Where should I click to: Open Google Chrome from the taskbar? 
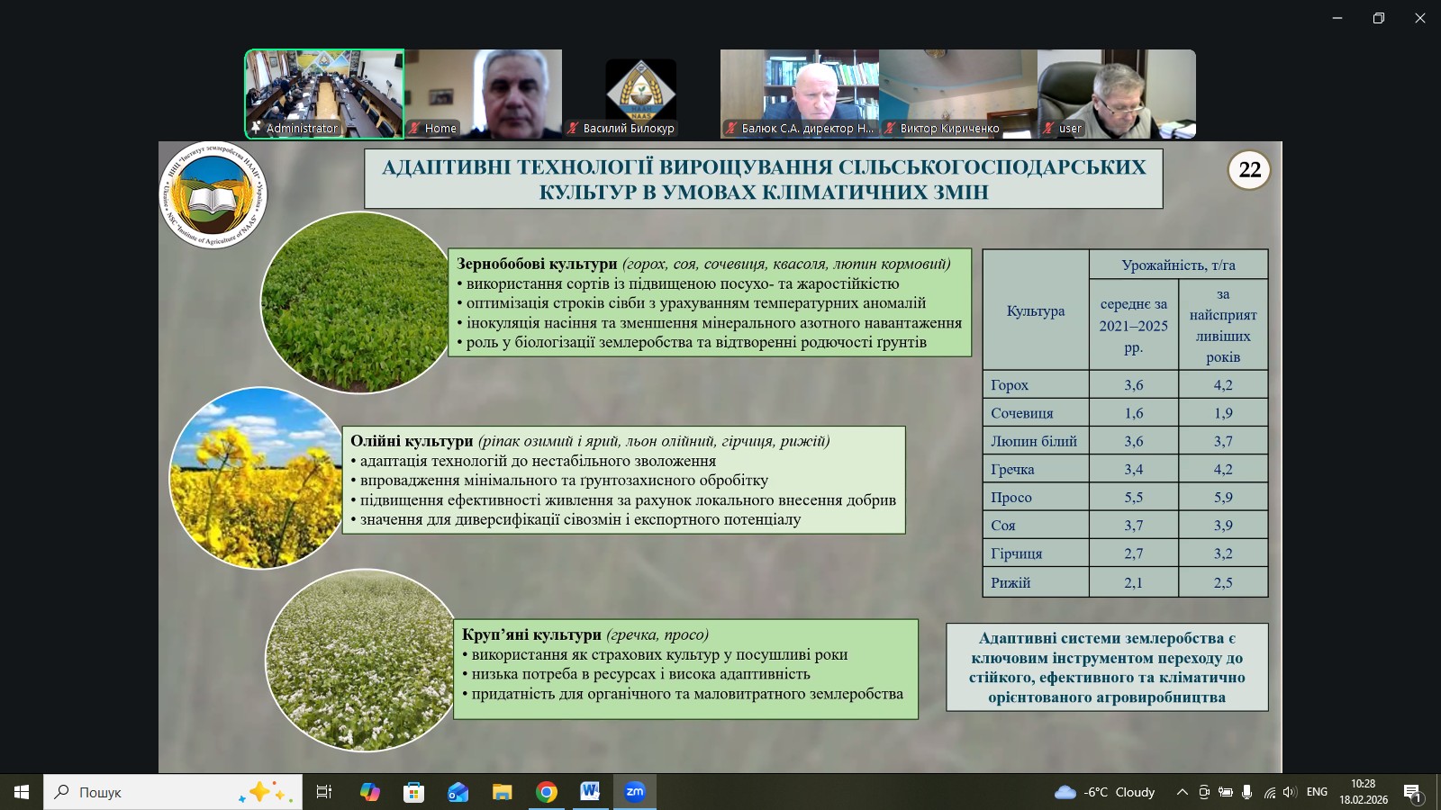coord(547,792)
